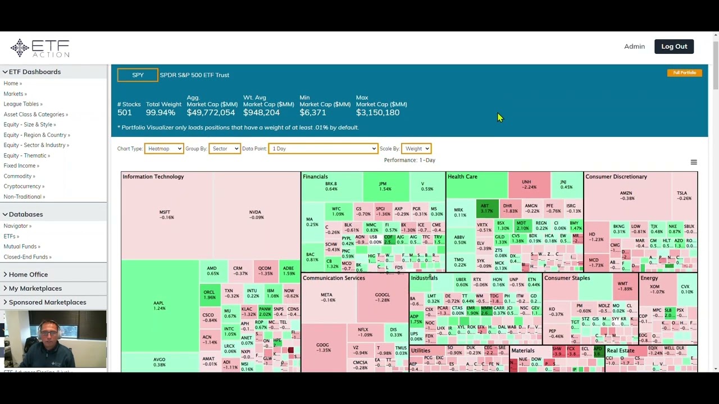Open the Data Point 1 Day dropdown
Screen dimensions: 719x404
(x=323, y=149)
